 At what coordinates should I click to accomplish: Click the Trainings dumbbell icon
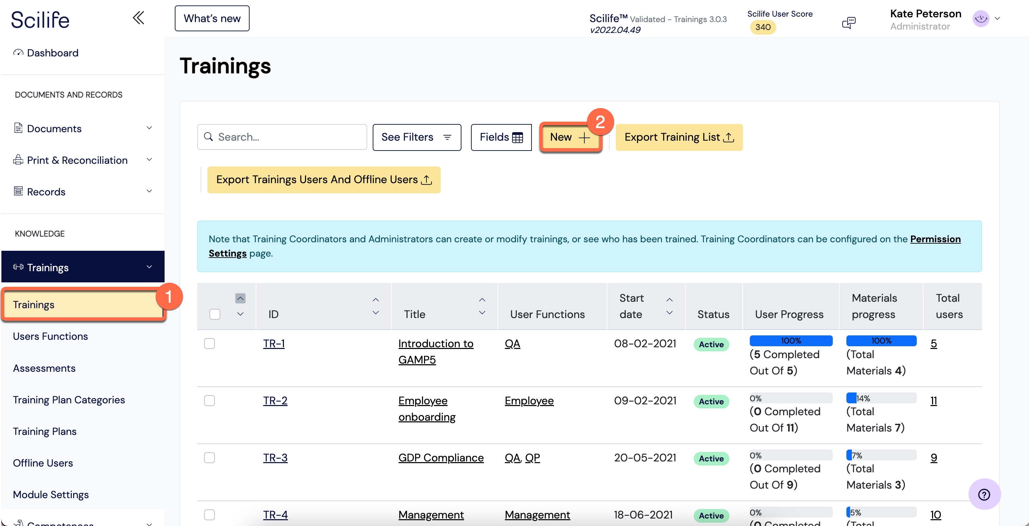18,267
